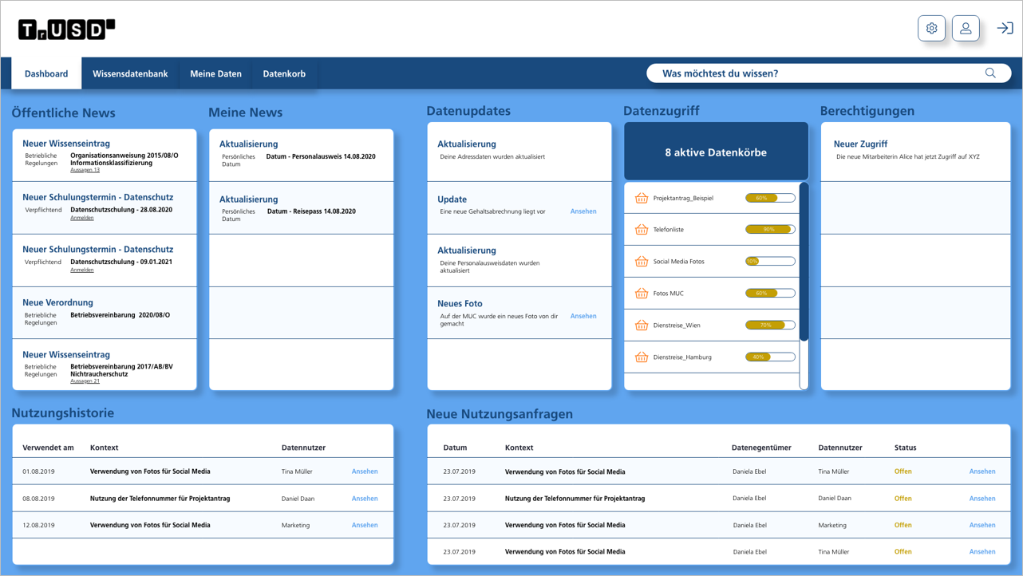This screenshot has height=576, width=1023.
Task: Click basket icon next to Dienstreise_Hamburg
Action: pos(642,357)
